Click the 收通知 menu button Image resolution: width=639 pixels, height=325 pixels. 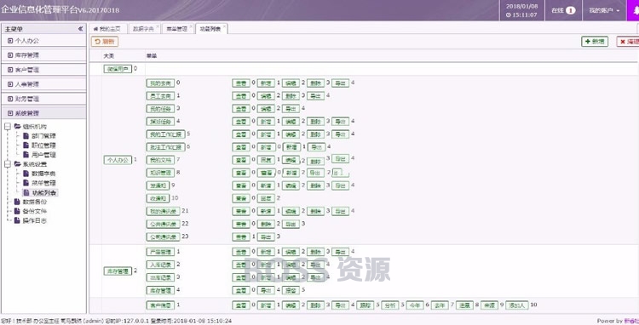(x=158, y=198)
